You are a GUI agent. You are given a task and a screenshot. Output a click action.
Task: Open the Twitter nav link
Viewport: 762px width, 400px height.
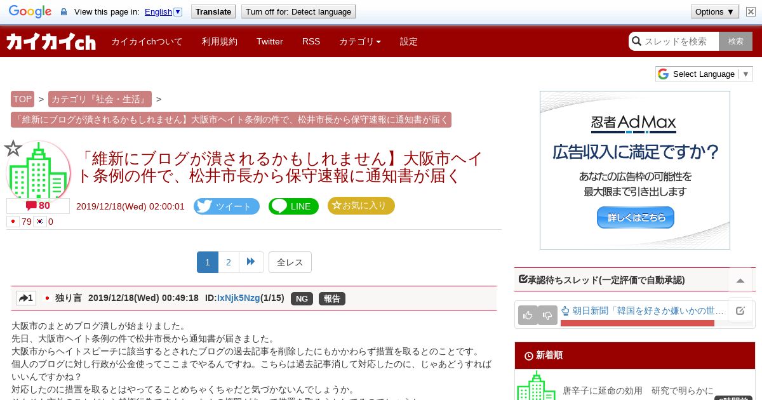click(270, 41)
